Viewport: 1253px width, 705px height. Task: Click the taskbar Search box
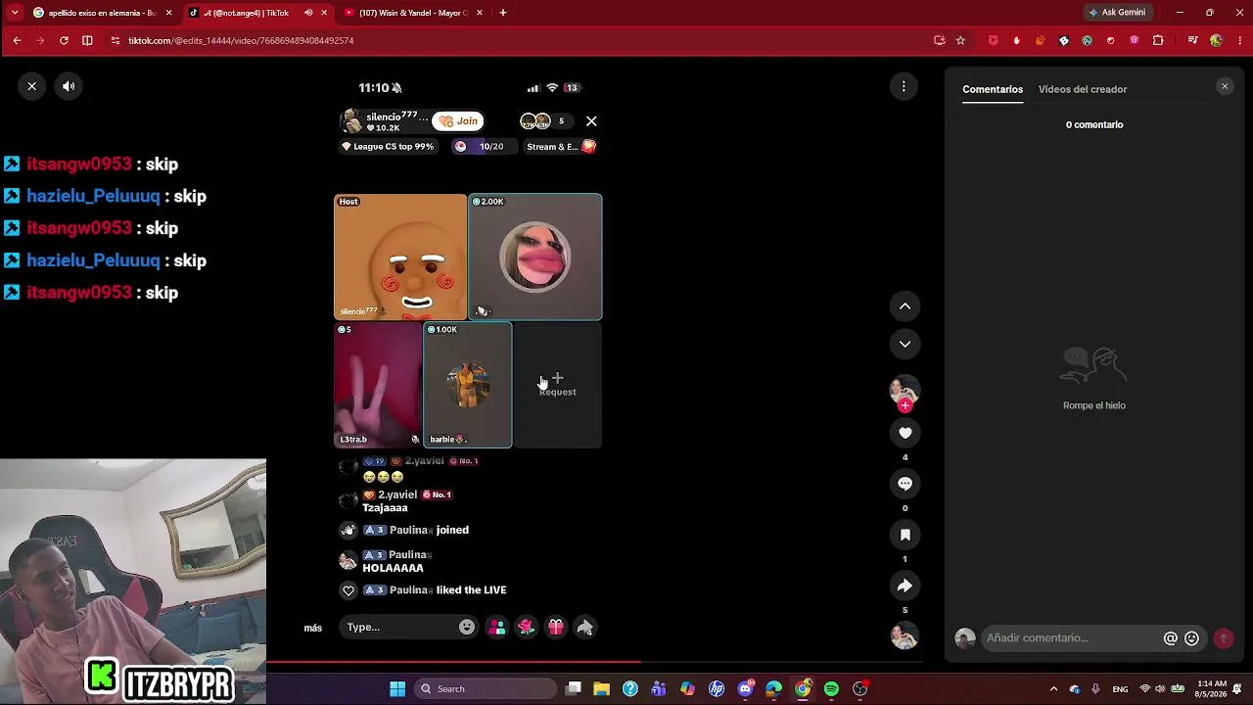[487, 689]
